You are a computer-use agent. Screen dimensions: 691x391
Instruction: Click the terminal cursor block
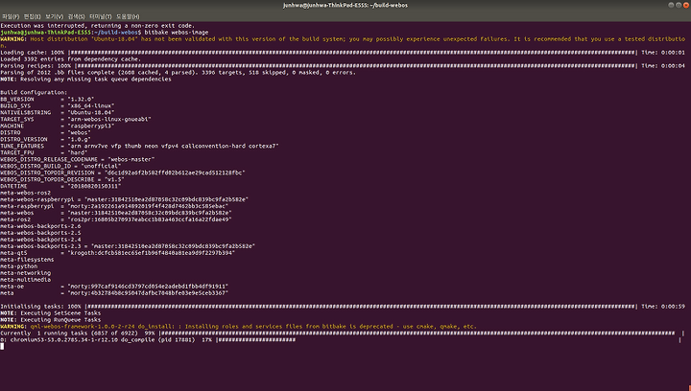click(2, 347)
